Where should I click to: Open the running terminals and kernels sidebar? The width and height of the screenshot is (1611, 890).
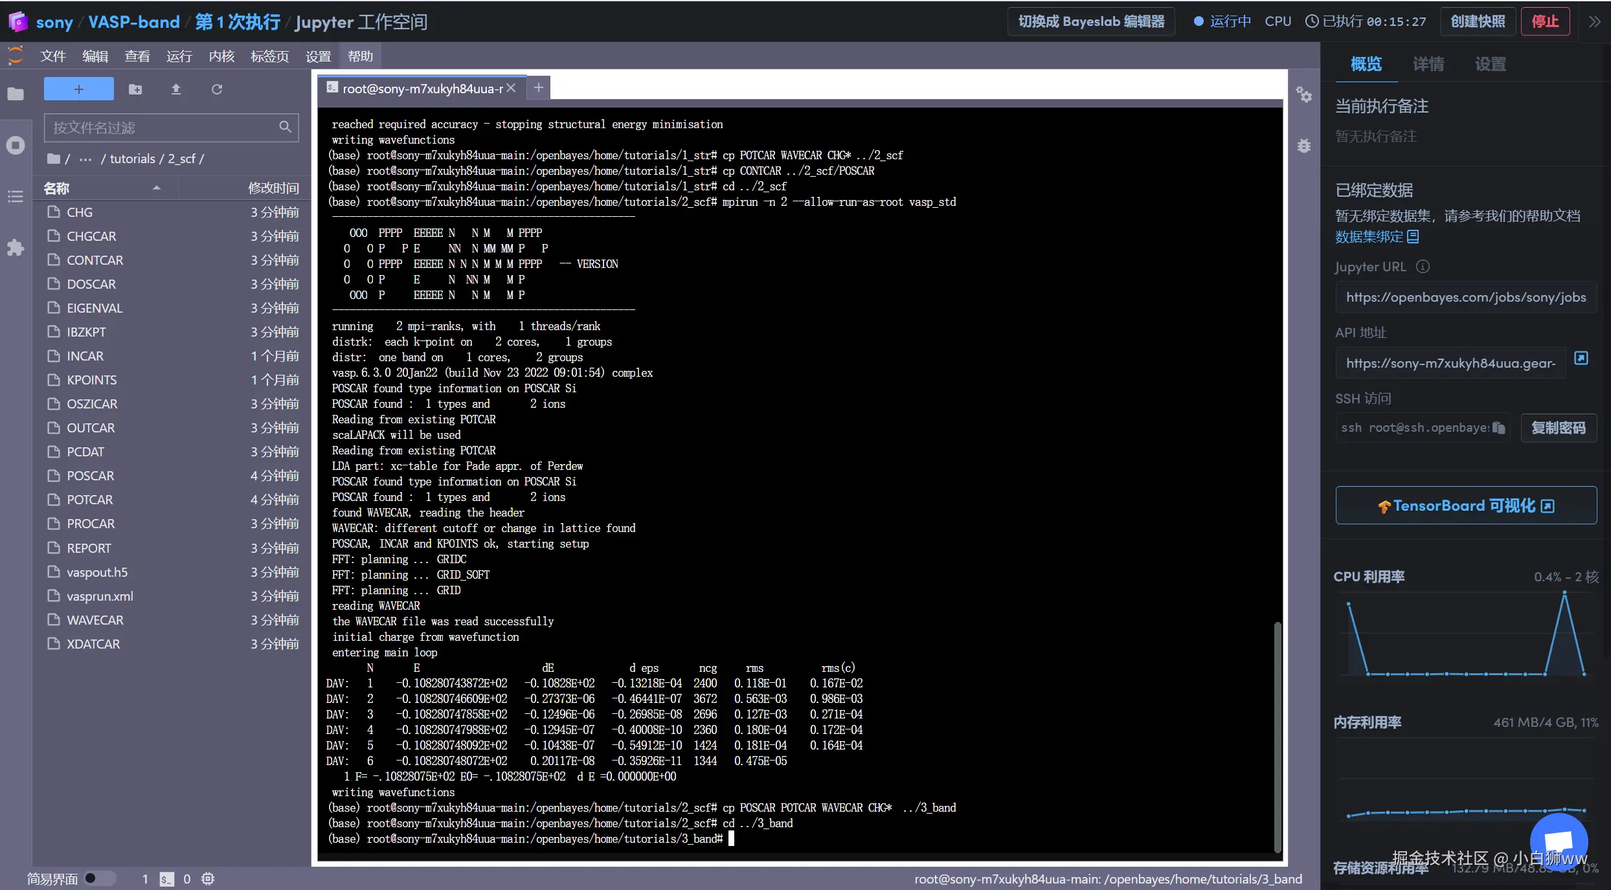16,145
